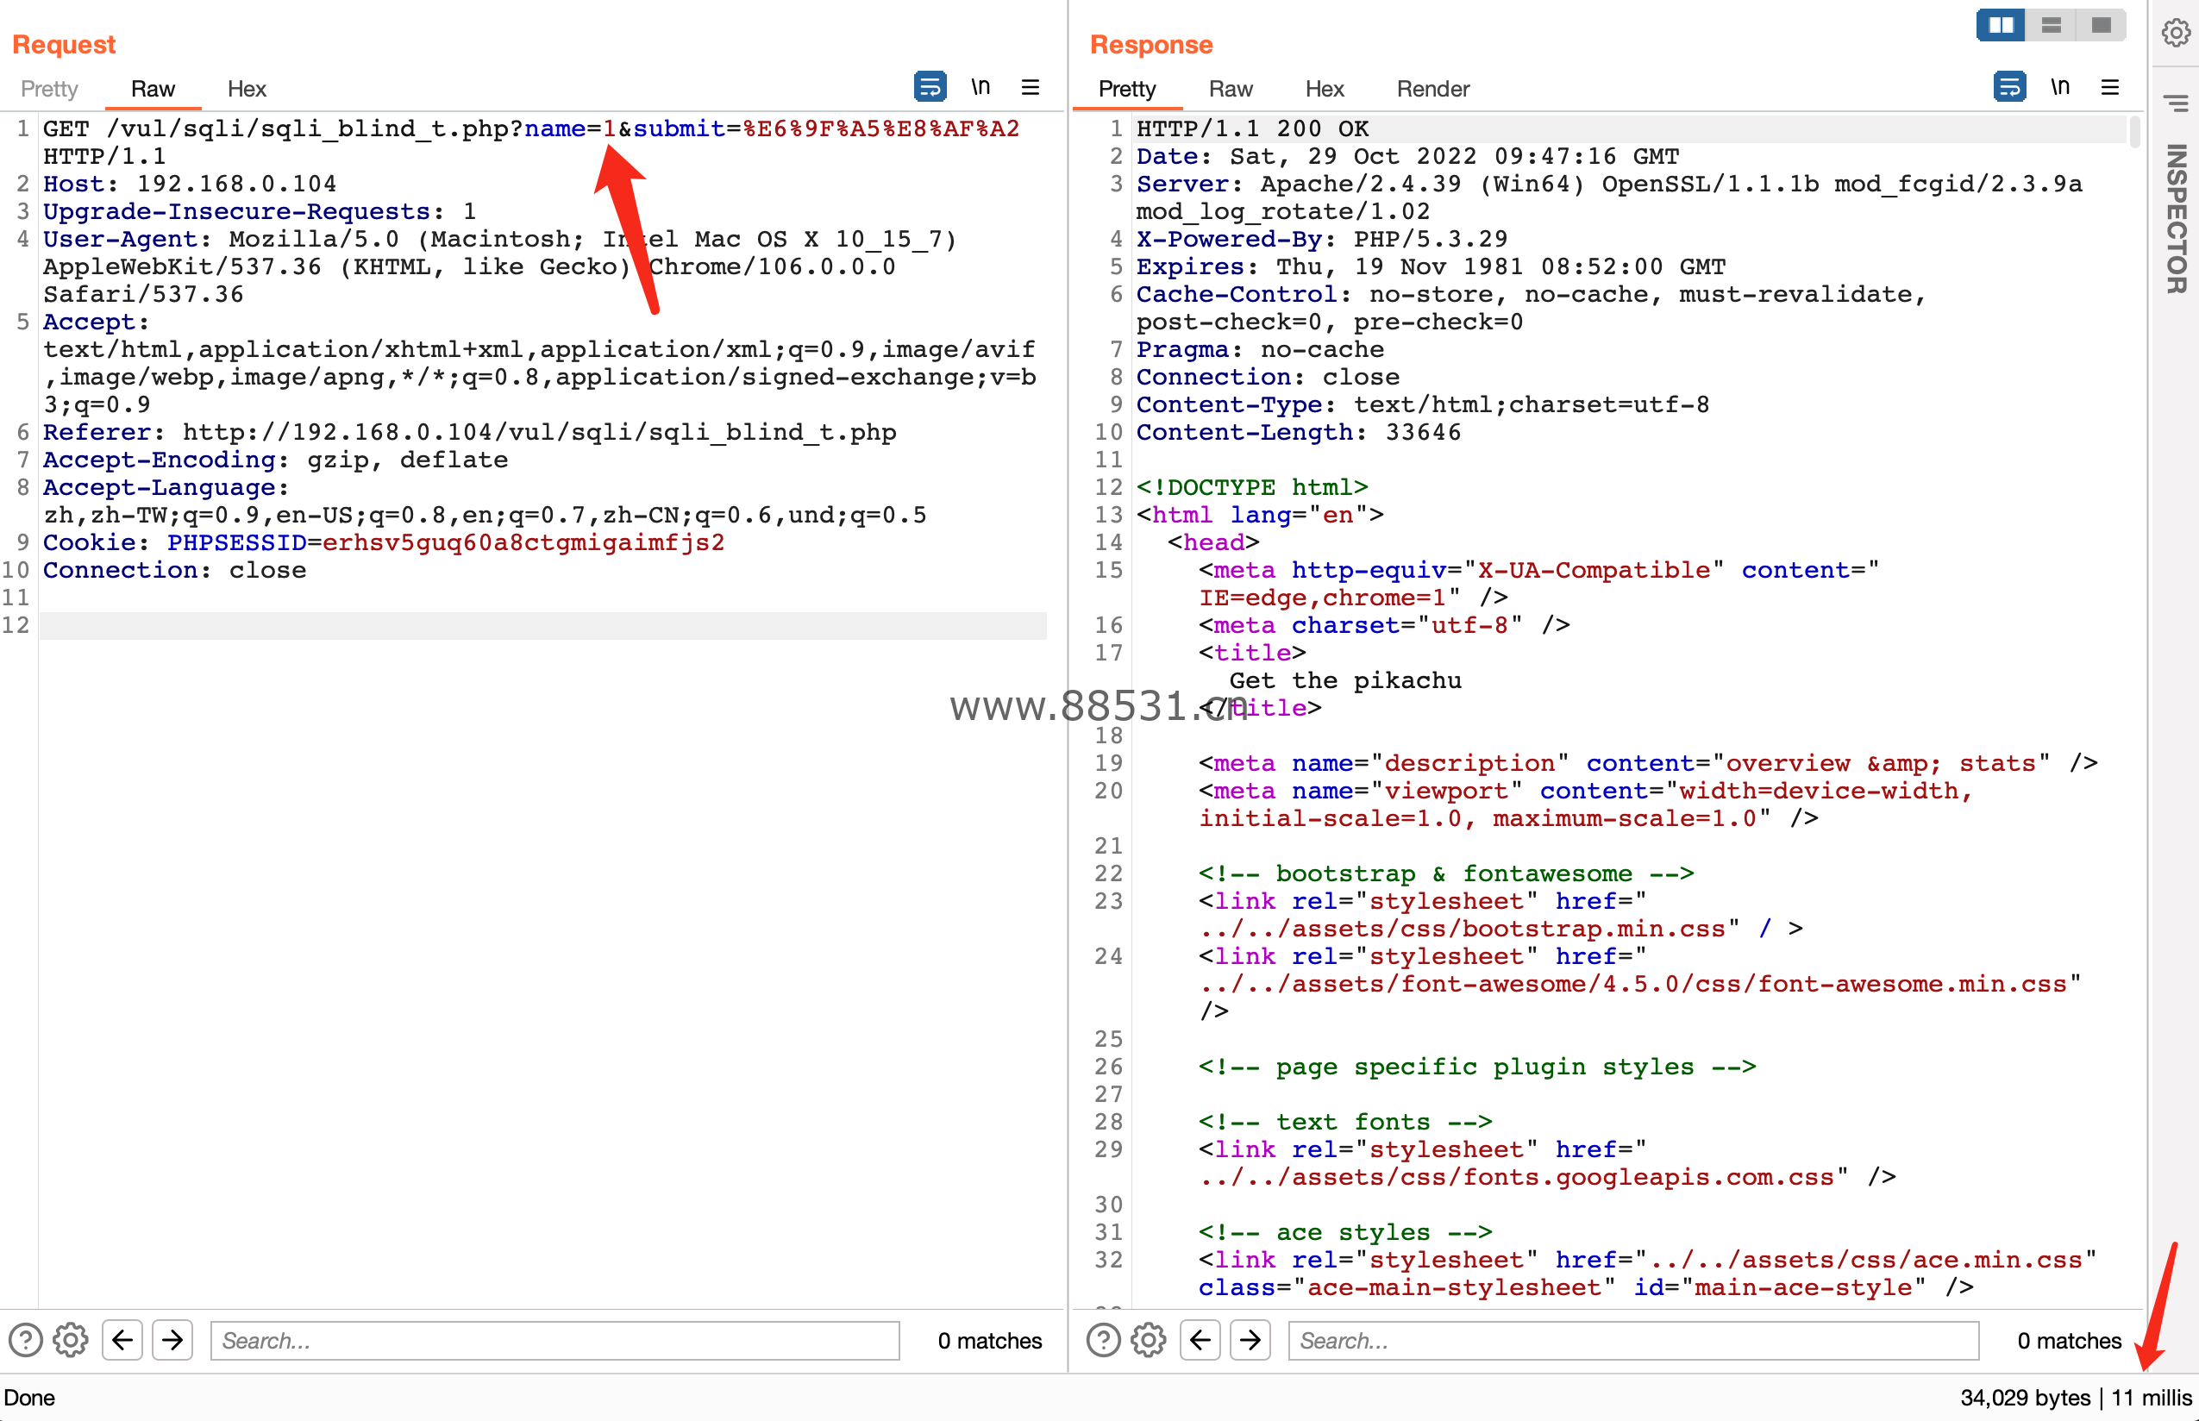
Task: Select side-by-side split layout icon
Action: [2001, 25]
